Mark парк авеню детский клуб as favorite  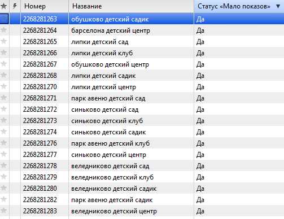point(4,143)
